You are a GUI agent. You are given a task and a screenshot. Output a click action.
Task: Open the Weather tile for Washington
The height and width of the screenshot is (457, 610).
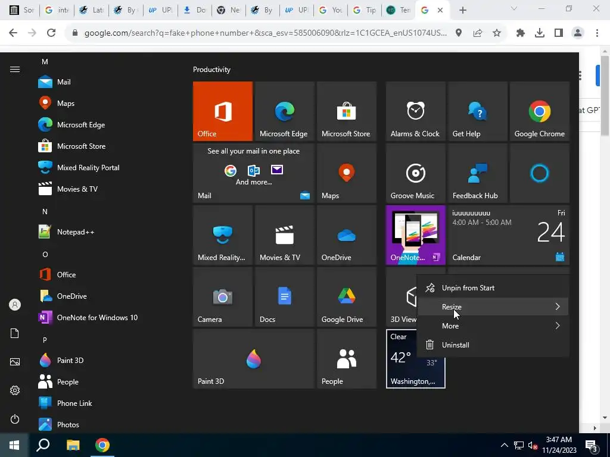(x=415, y=359)
